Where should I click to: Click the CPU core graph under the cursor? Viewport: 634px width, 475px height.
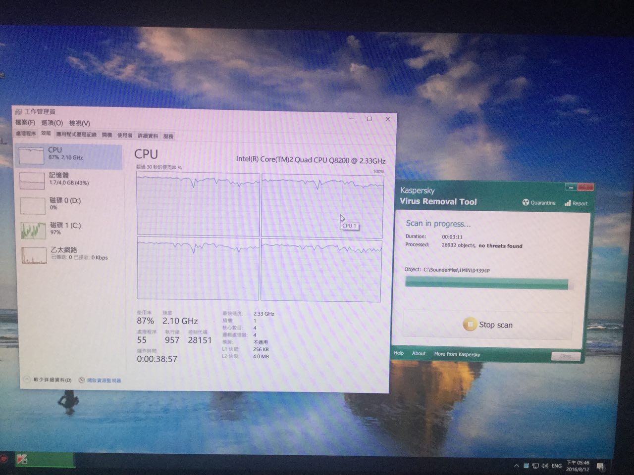click(322, 206)
